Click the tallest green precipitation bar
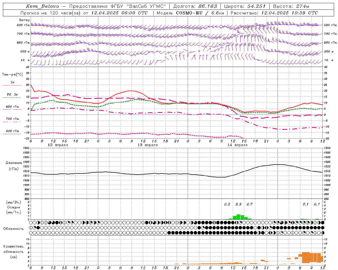 (238, 217)
